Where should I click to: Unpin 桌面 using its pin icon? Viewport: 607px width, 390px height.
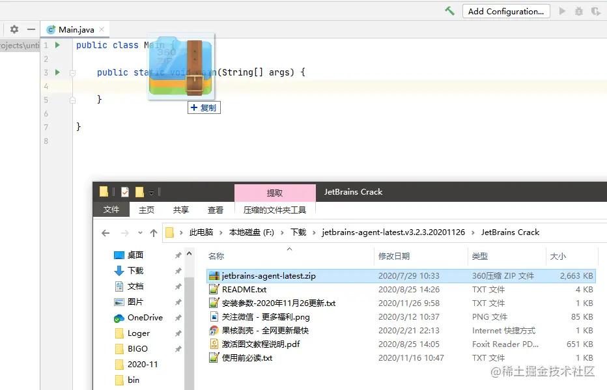[178, 255]
